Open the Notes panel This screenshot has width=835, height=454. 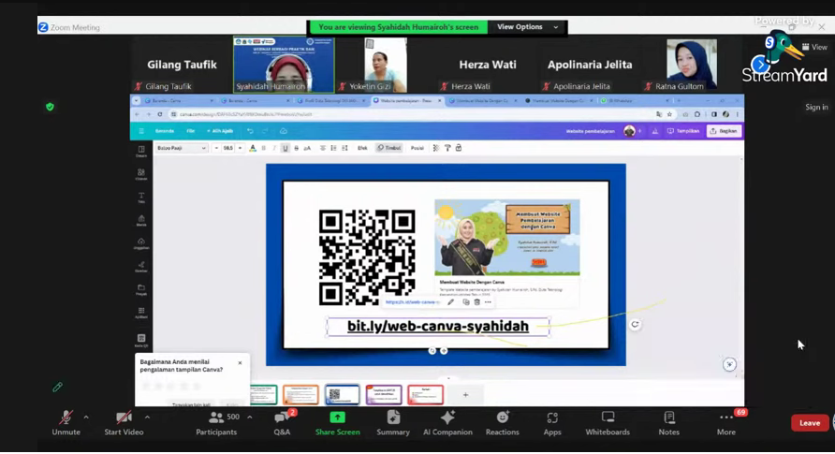coord(669,423)
